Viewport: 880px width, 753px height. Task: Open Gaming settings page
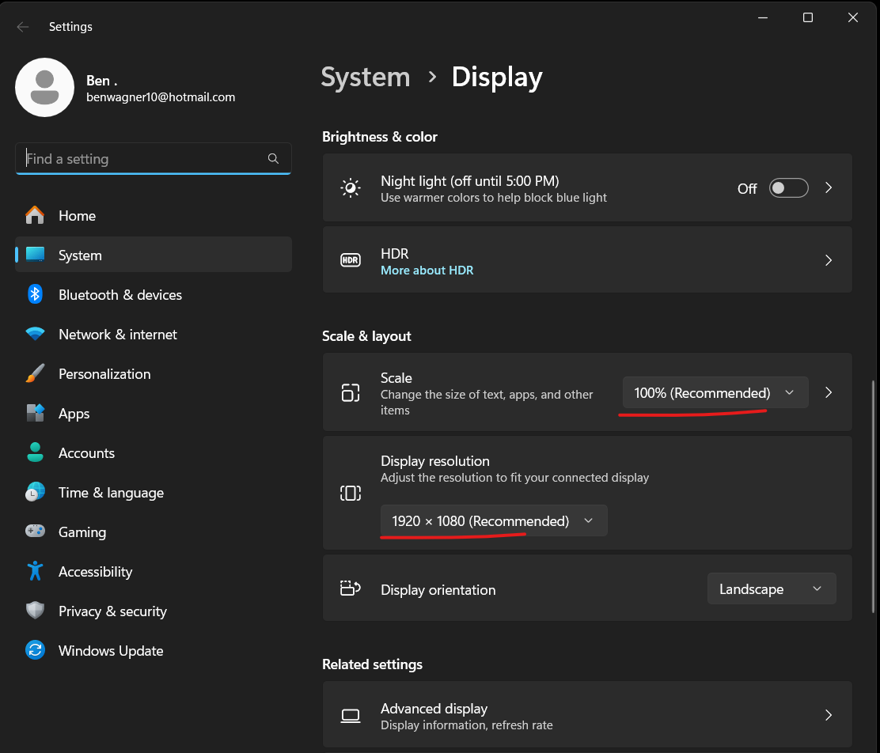(x=154, y=532)
